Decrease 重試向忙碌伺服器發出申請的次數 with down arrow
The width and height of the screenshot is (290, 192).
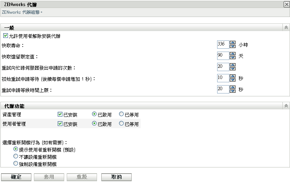(x=233, y=69)
